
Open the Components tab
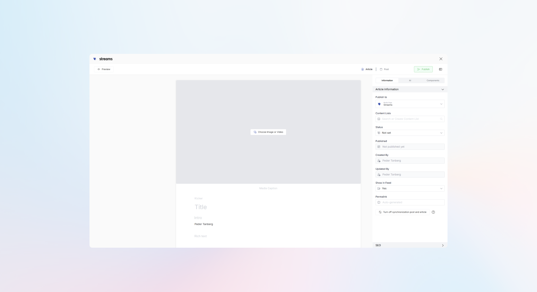pos(433,80)
